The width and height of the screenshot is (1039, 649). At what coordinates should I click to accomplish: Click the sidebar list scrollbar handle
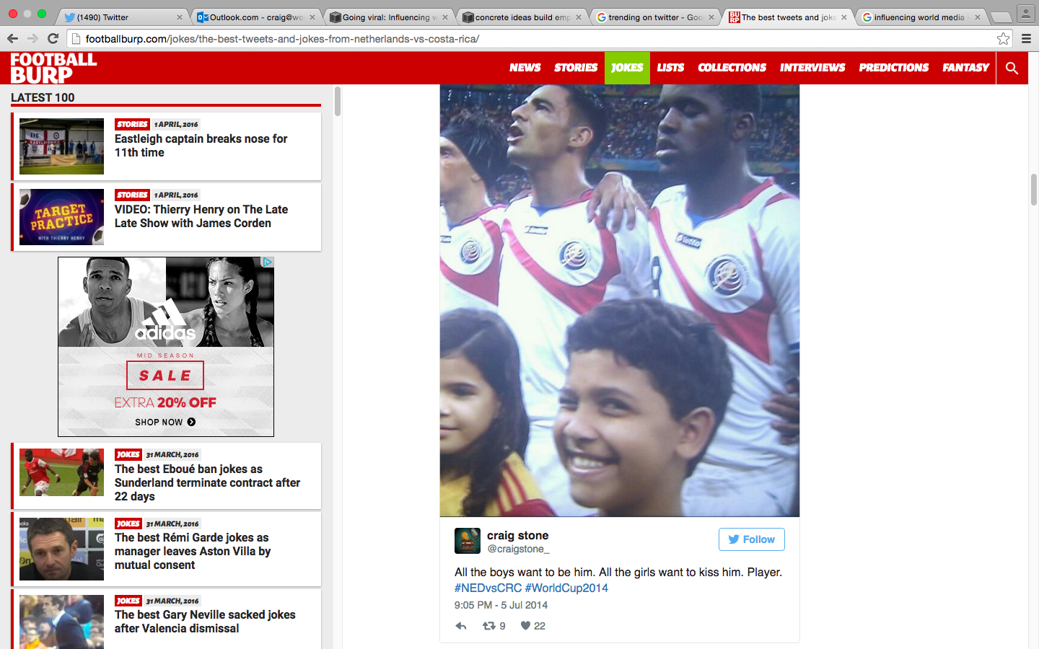(x=337, y=102)
